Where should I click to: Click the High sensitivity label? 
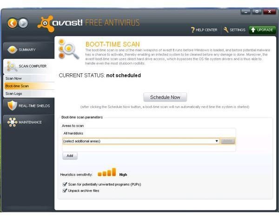click(123, 175)
